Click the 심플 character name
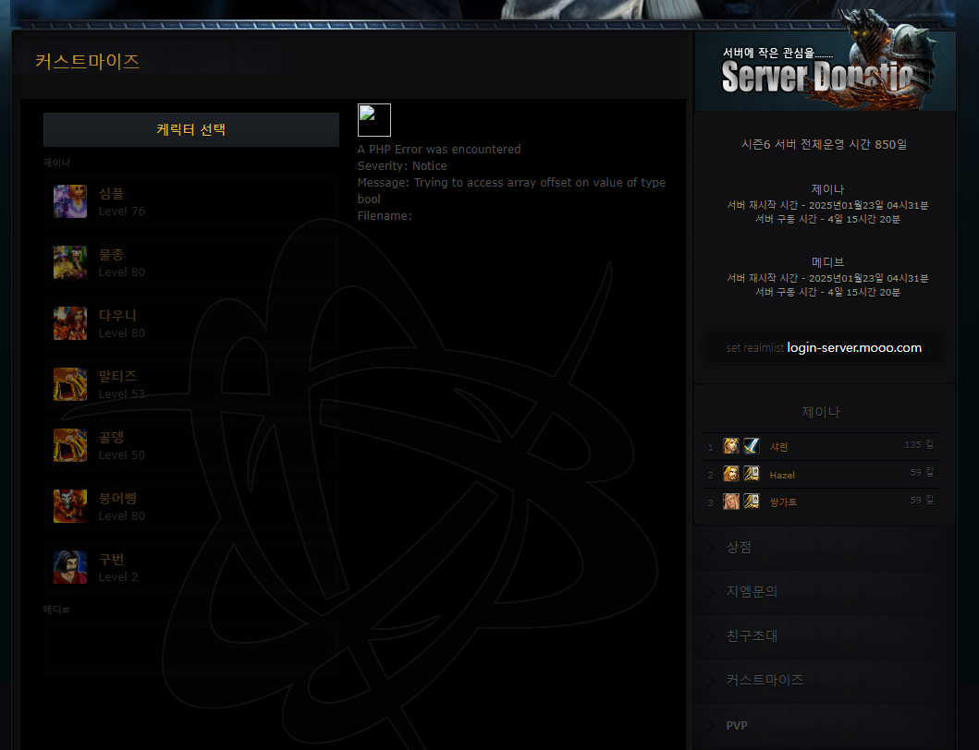This screenshot has height=750, width=979. tap(111, 194)
